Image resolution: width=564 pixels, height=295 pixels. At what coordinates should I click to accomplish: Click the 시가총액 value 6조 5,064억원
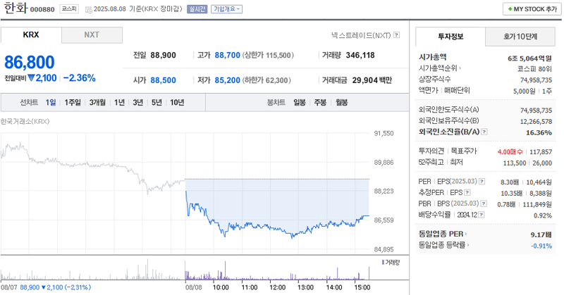click(x=529, y=58)
